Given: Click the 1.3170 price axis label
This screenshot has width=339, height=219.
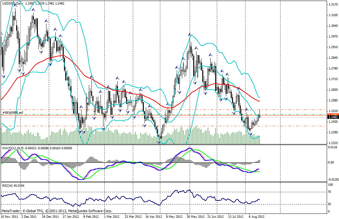Looking at the screenshot, I should tap(333, 4).
